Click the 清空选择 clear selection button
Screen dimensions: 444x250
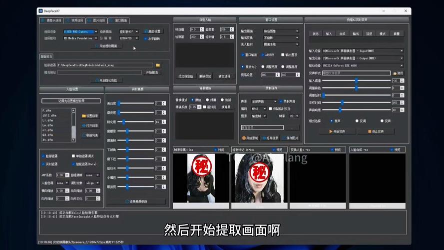point(224,76)
